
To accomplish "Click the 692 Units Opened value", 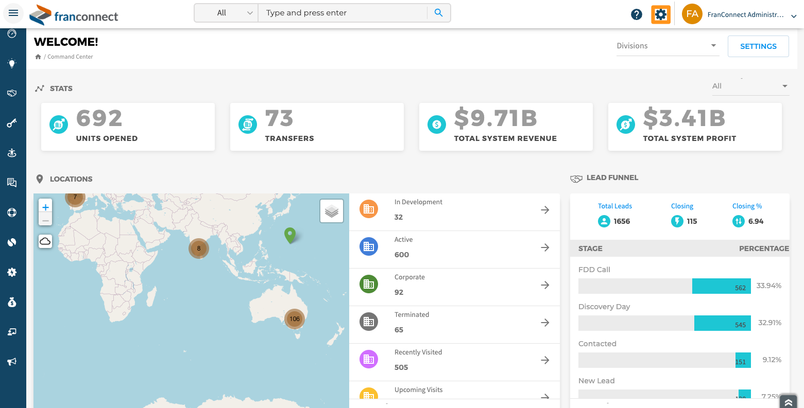I will (99, 119).
